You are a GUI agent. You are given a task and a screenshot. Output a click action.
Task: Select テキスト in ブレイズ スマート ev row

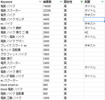pyautogui.click(x=94, y=46)
